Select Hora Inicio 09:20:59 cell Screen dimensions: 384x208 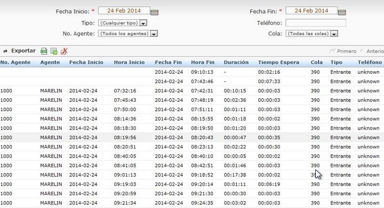tap(125, 194)
